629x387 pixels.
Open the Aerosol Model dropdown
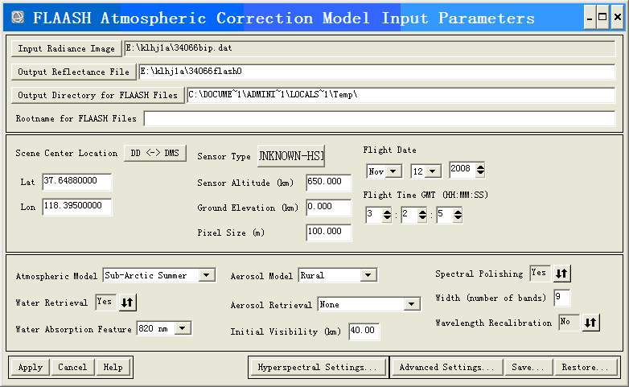[368, 275]
